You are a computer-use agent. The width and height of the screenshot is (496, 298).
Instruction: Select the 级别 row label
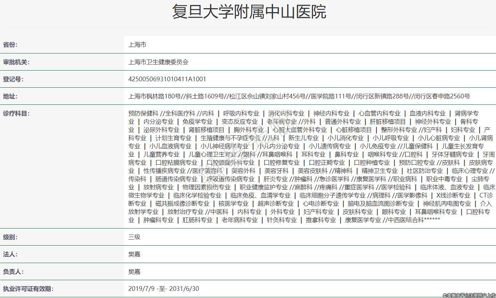coord(10,237)
